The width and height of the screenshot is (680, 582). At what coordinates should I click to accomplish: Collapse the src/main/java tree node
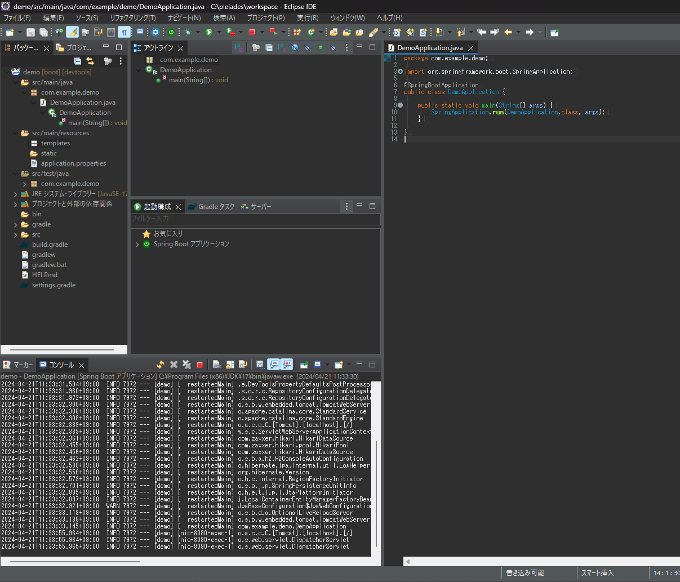coord(16,82)
